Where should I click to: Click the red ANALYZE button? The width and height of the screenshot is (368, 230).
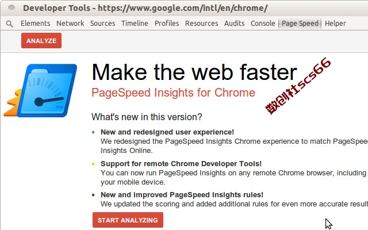(x=41, y=41)
